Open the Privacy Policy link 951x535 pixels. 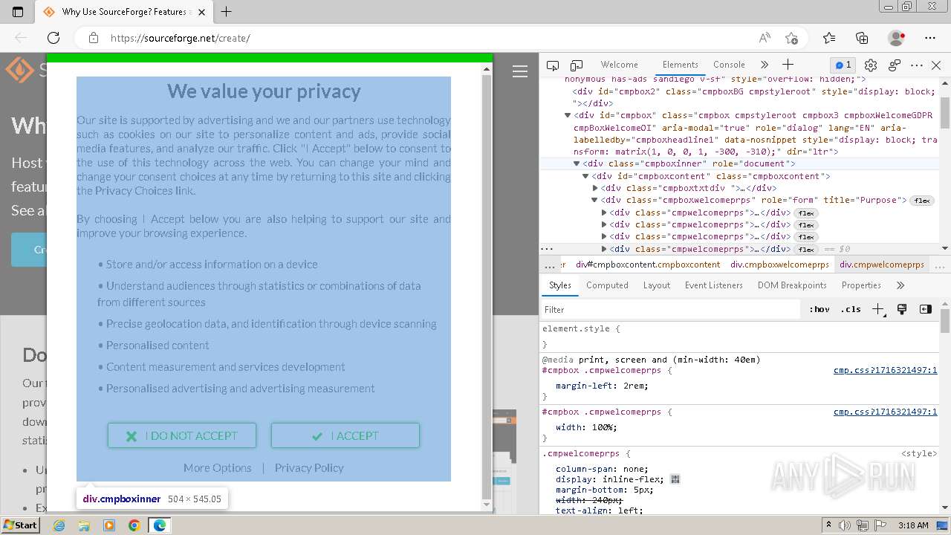(309, 467)
